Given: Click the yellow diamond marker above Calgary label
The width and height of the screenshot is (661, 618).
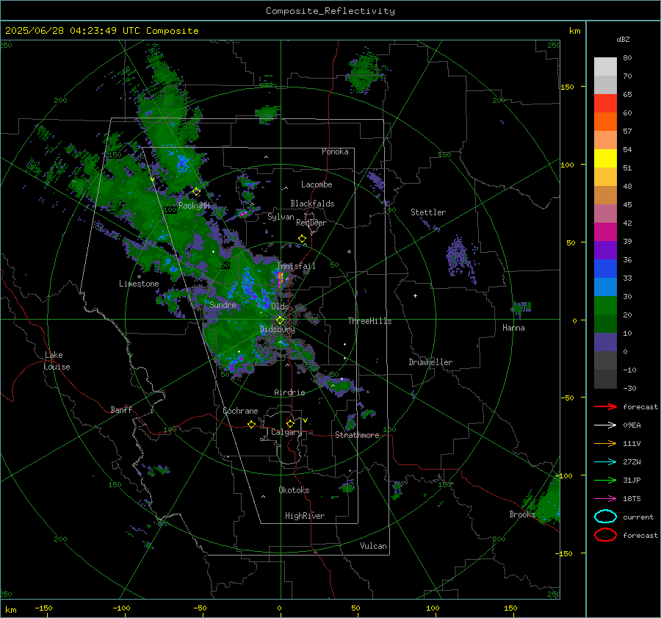Looking at the screenshot, I should point(290,423).
